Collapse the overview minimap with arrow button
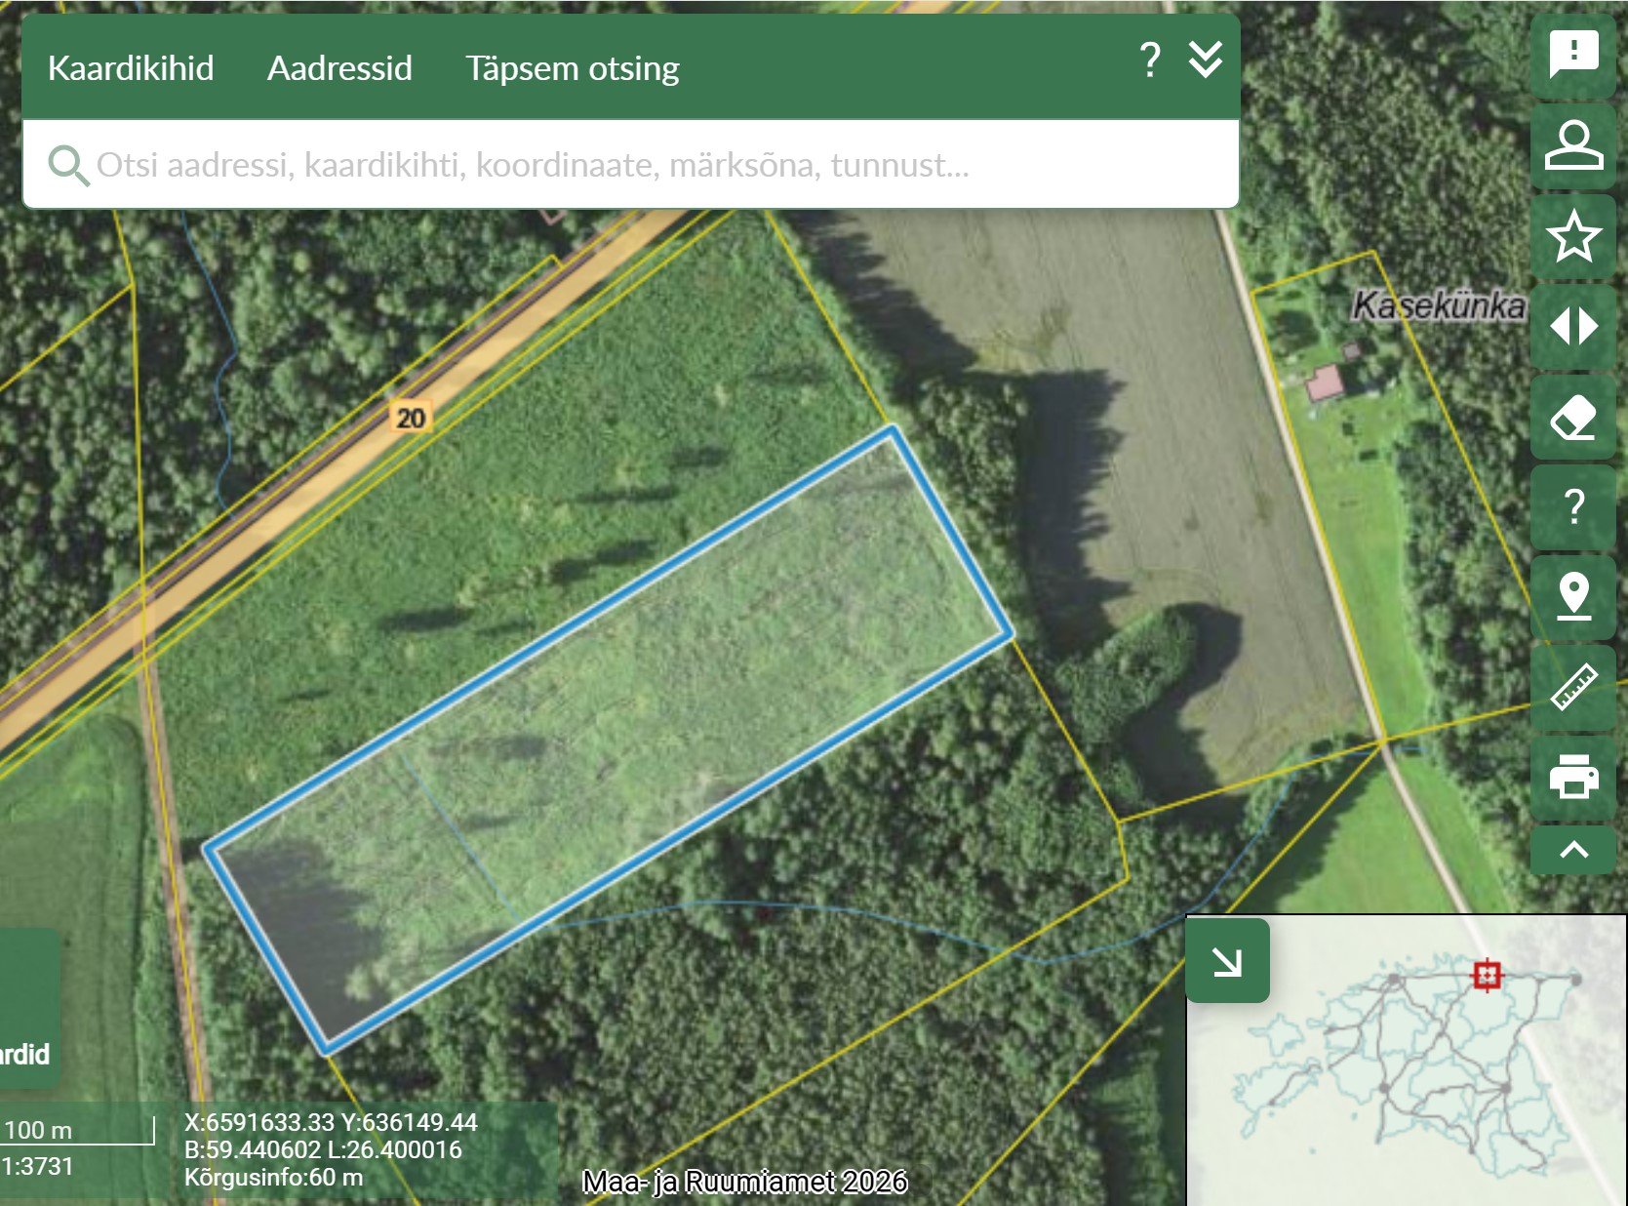Viewport: 1628px width, 1206px height. (1227, 962)
